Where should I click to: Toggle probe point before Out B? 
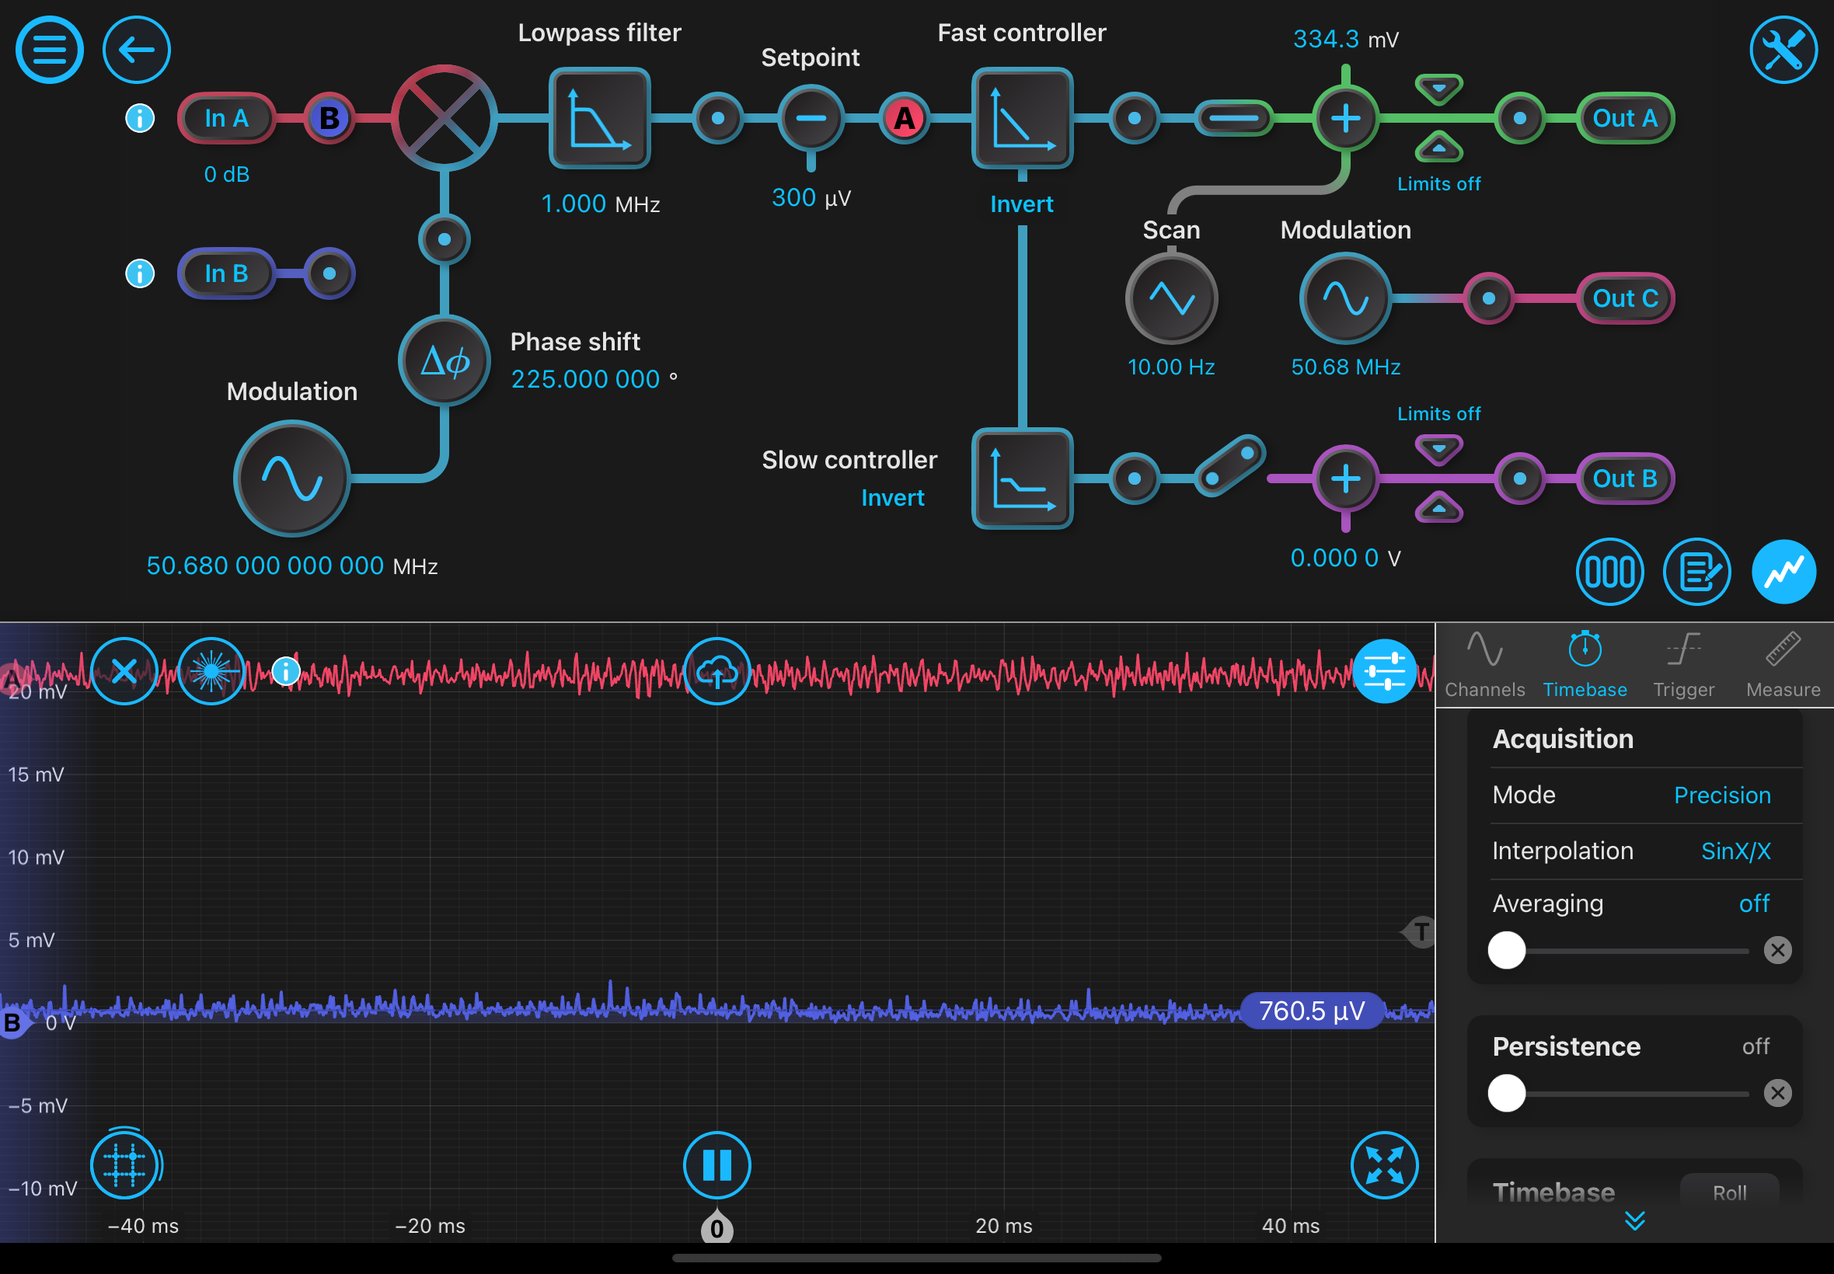coord(1519,479)
